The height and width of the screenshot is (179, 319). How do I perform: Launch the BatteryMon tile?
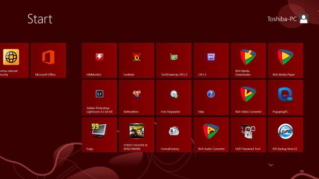137,98
